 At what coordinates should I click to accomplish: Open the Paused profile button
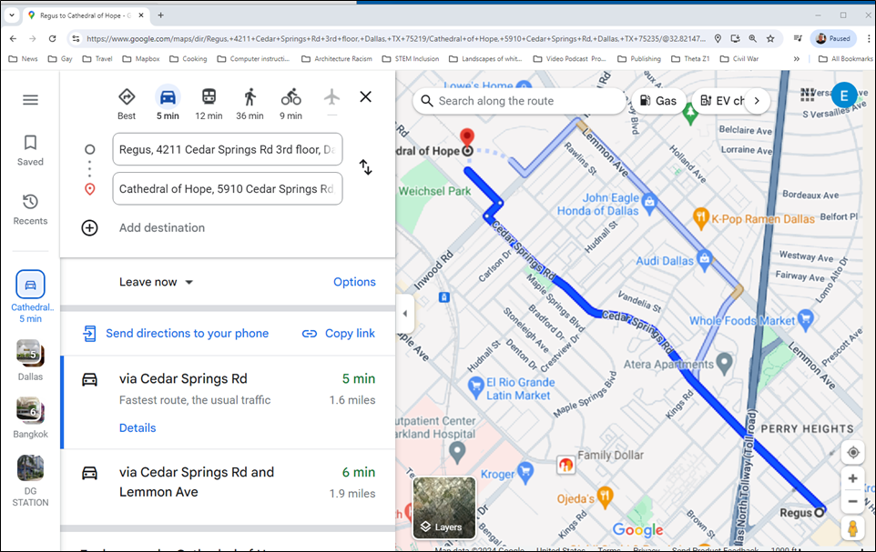pos(833,38)
